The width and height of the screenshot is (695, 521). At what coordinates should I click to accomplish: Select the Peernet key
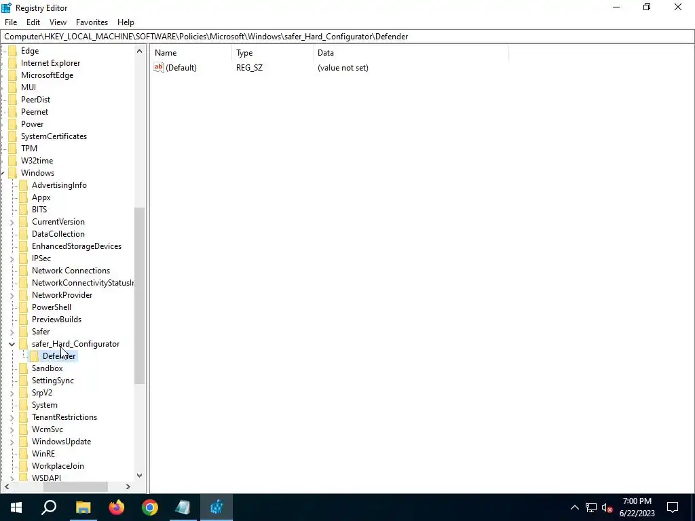(35, 112)
